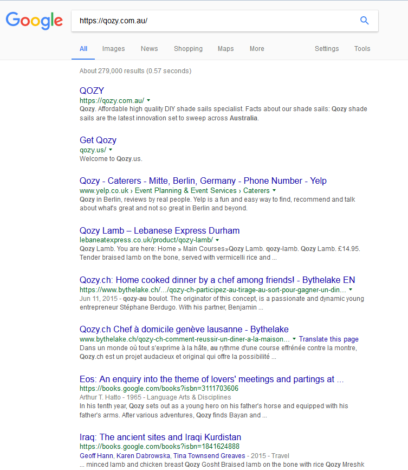Screen dimensions: 408x470
Task: Click the lebaneatexpress.co.uk/product/qozy-lamb/ URL text
Action: pos(146,240)
